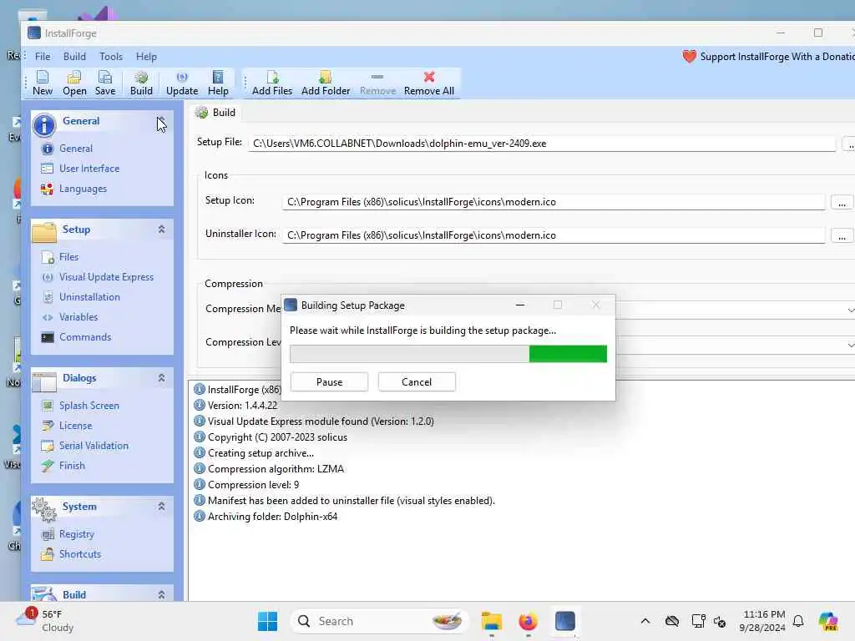
Task: Click the Add Files toolbar icon
Action: coord(272,83)
